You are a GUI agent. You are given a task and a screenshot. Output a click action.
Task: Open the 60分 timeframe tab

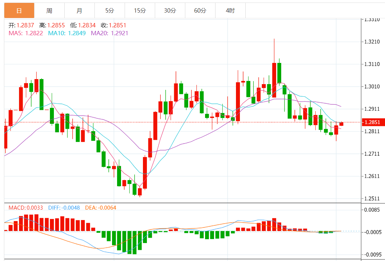click(x=200, y=10)
